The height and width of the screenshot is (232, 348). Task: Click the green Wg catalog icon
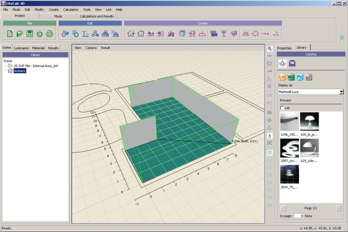coord(291,77)
